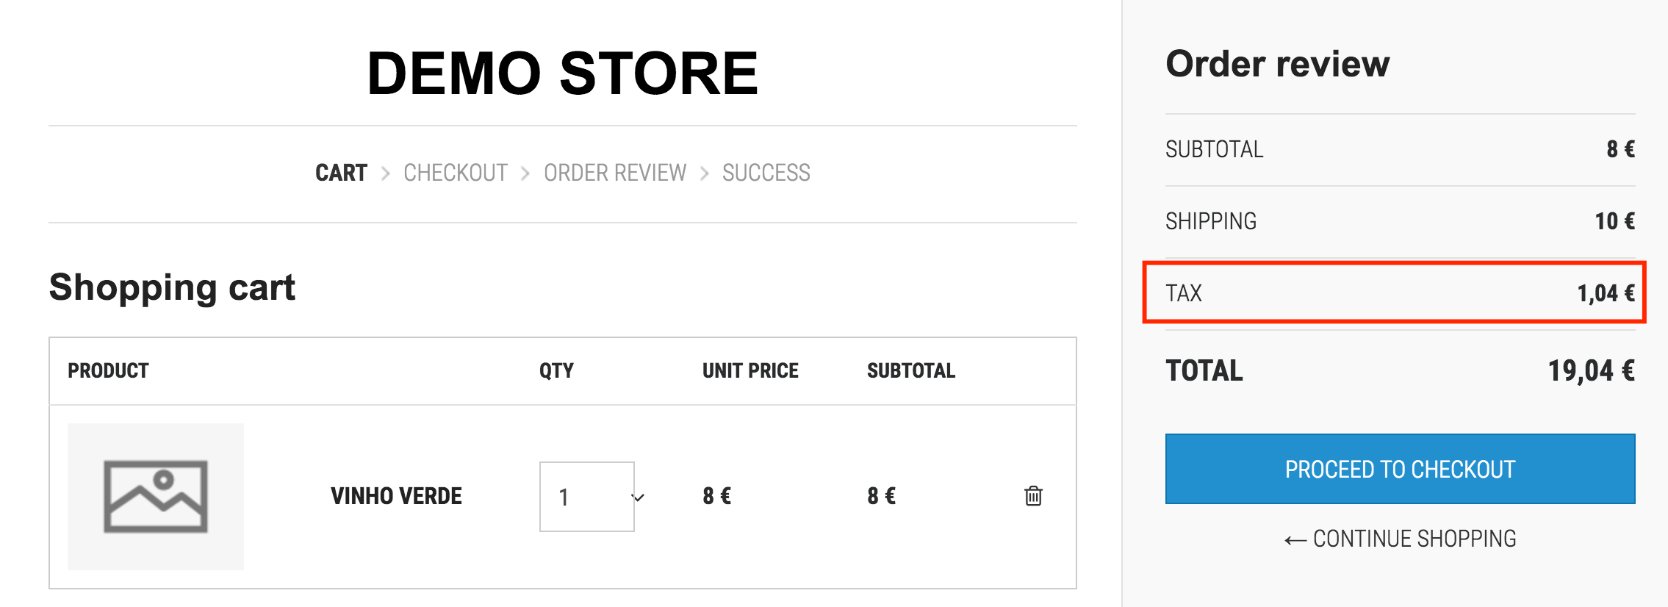Proceed to checkout button

[x=1400, y=469]
